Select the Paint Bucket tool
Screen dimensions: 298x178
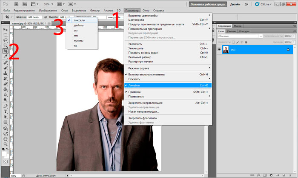(x=5, y=89)
